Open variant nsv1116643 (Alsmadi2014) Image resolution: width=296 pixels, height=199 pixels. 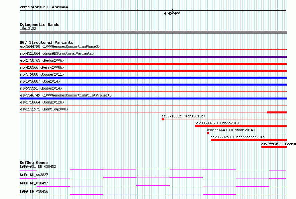coord(231,130)
